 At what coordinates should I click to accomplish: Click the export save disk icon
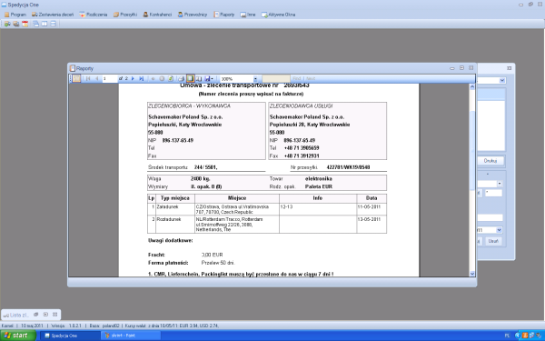[x=207, y=78]
